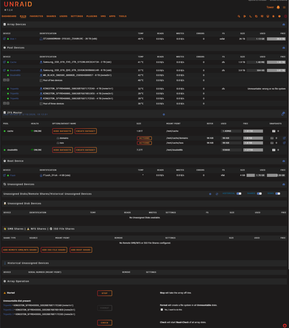This screenshot has width=289, height=328.
Task: Browse Disk 1 via its folder icon
Action: pos(4,38)
